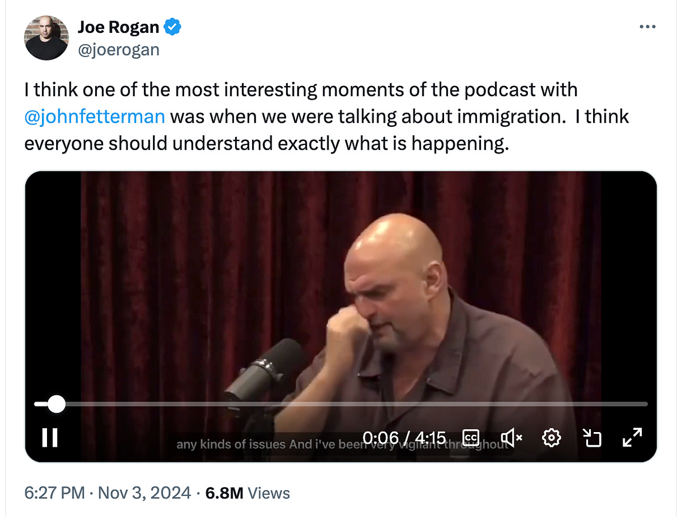This screenshot has width=682, height=517.
Task: Unmute the video using speaker icon
Action: 511,437
